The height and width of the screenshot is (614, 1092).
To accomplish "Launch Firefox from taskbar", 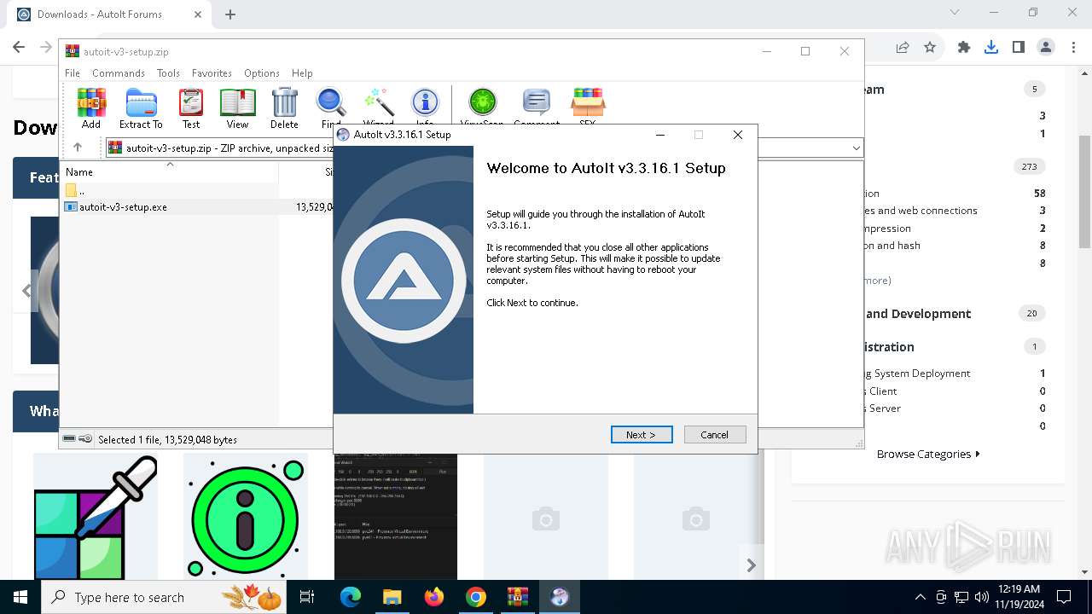I will coord(433,597).
